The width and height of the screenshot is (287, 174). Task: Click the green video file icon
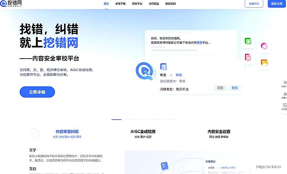tap(248, 41)
